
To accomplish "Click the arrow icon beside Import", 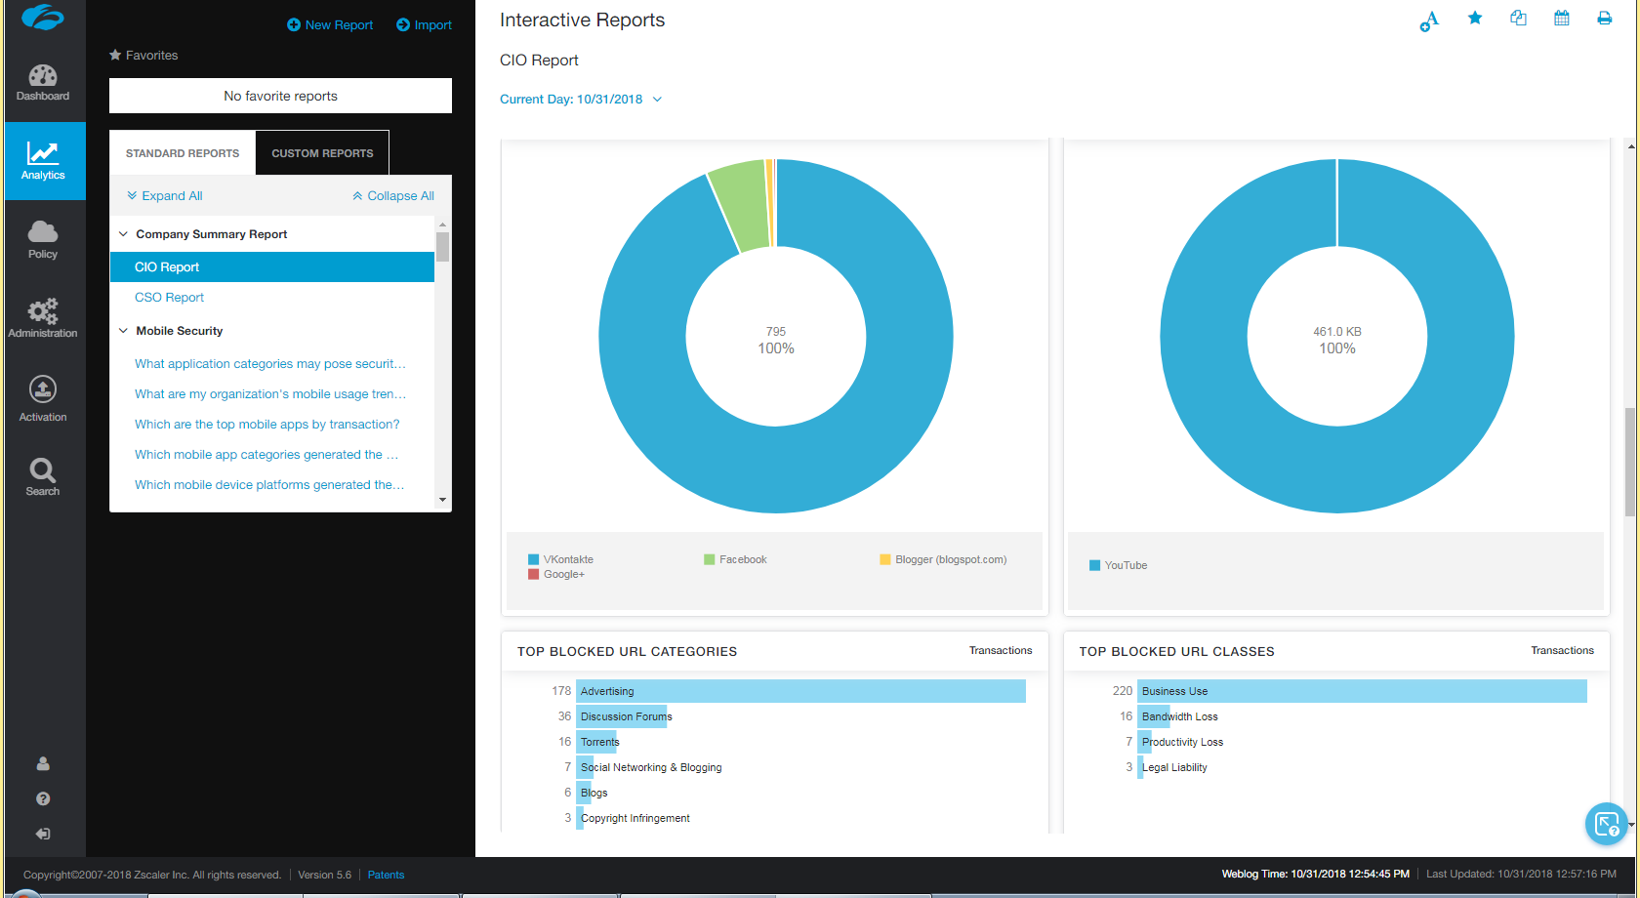I will pos(403,24).
